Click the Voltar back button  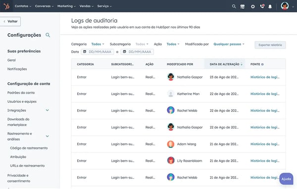(10, 21)
